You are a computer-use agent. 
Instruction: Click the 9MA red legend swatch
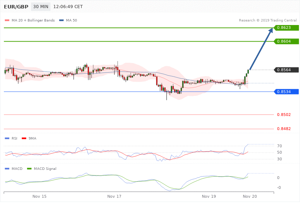point(24,138)
